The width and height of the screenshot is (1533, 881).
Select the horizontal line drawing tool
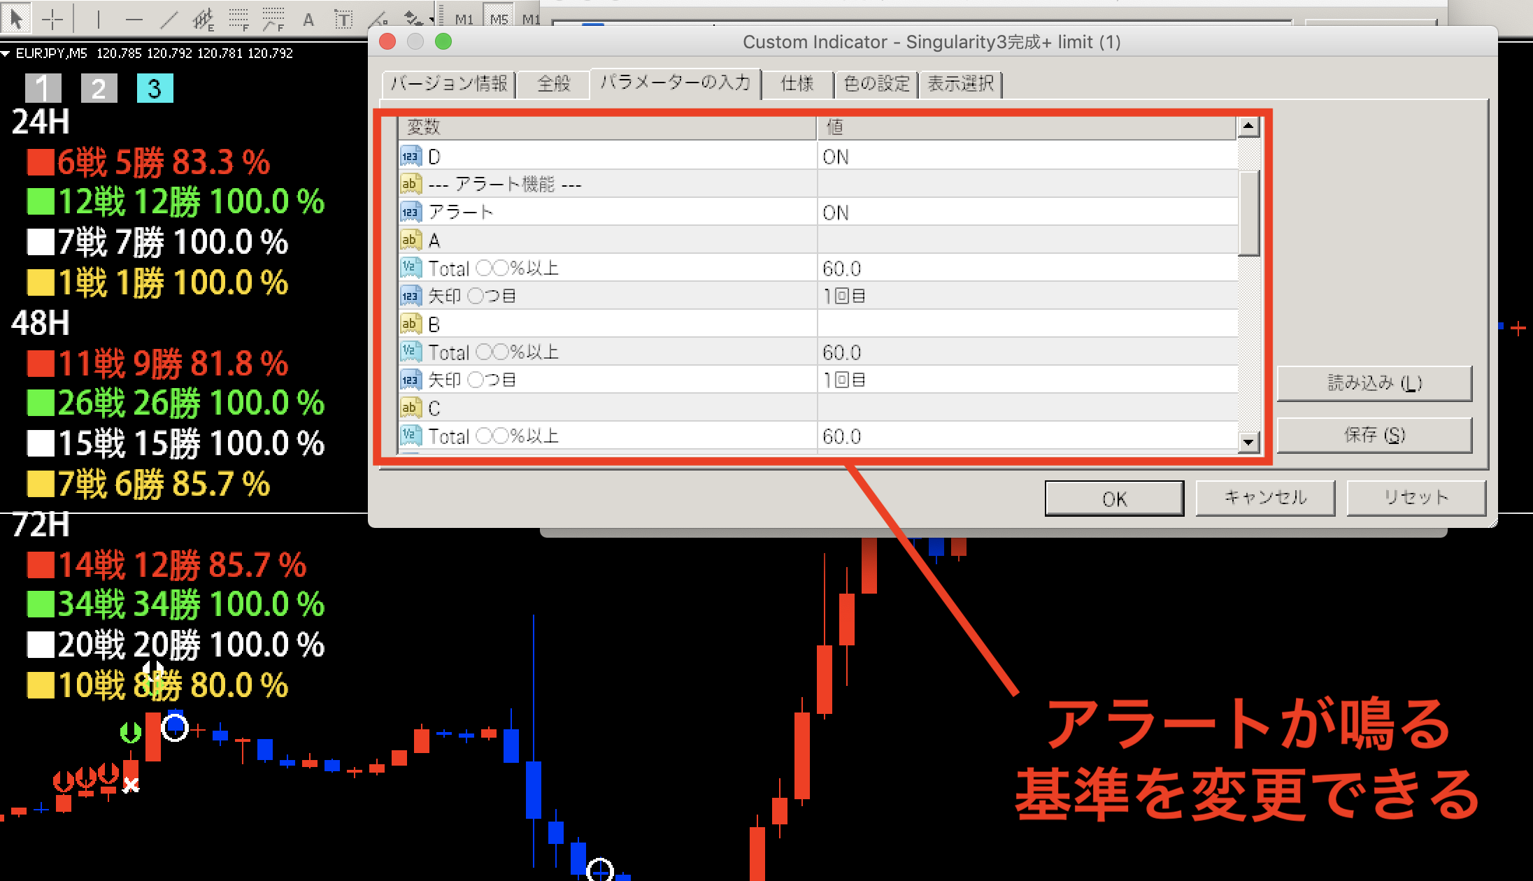pos(134,20)
